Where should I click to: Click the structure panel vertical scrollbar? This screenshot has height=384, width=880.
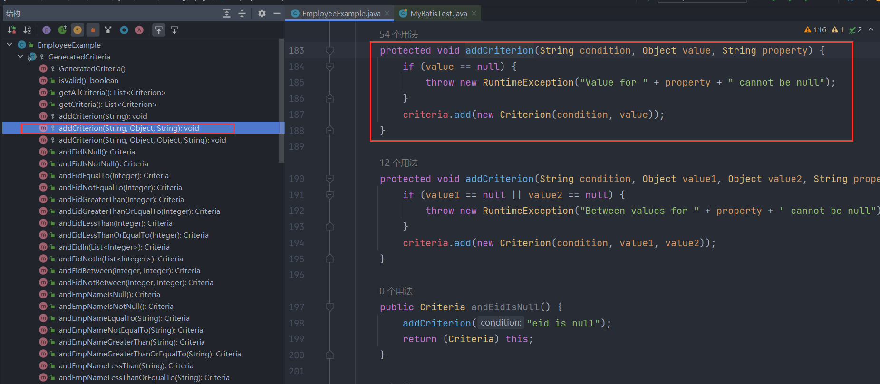(282, 101)
